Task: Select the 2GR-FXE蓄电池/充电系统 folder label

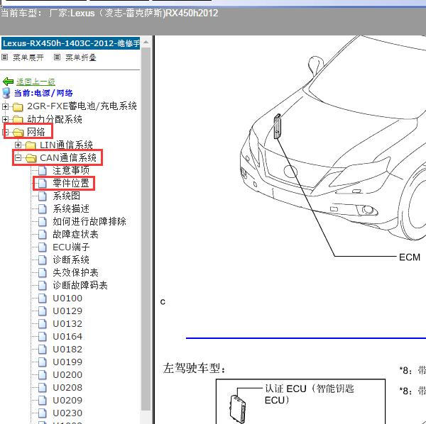Action: pyautogui.click(x=82, y=106)
